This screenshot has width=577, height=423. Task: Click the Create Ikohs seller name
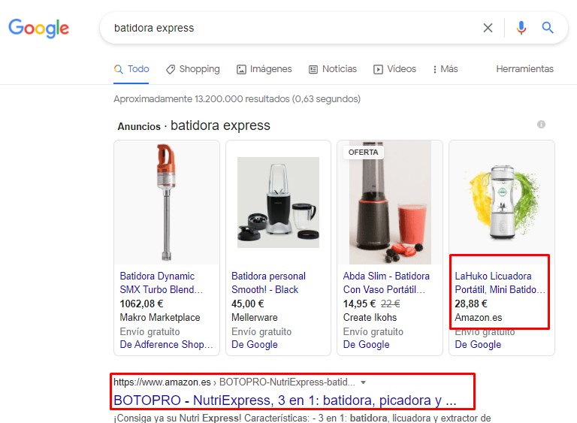(x=370, y=317)
